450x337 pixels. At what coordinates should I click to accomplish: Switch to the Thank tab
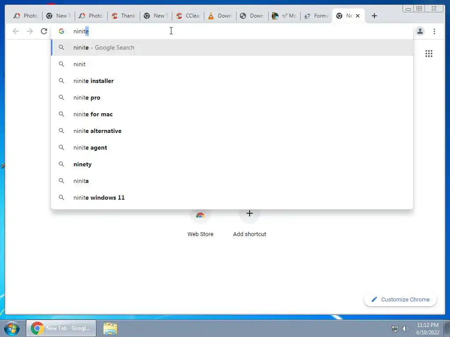(123, 16)
